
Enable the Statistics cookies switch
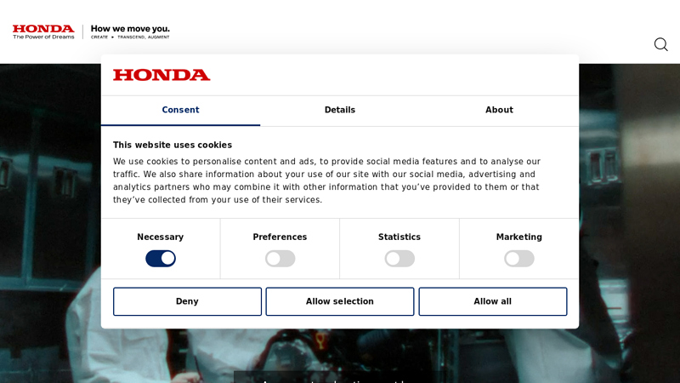399,259
